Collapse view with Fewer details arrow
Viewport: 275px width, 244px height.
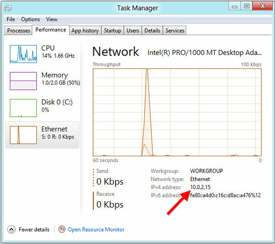[11, 229]
